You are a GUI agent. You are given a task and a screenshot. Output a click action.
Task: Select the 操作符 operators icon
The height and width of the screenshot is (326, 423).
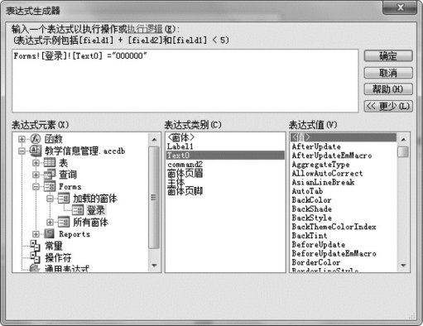tap(36, 257)
